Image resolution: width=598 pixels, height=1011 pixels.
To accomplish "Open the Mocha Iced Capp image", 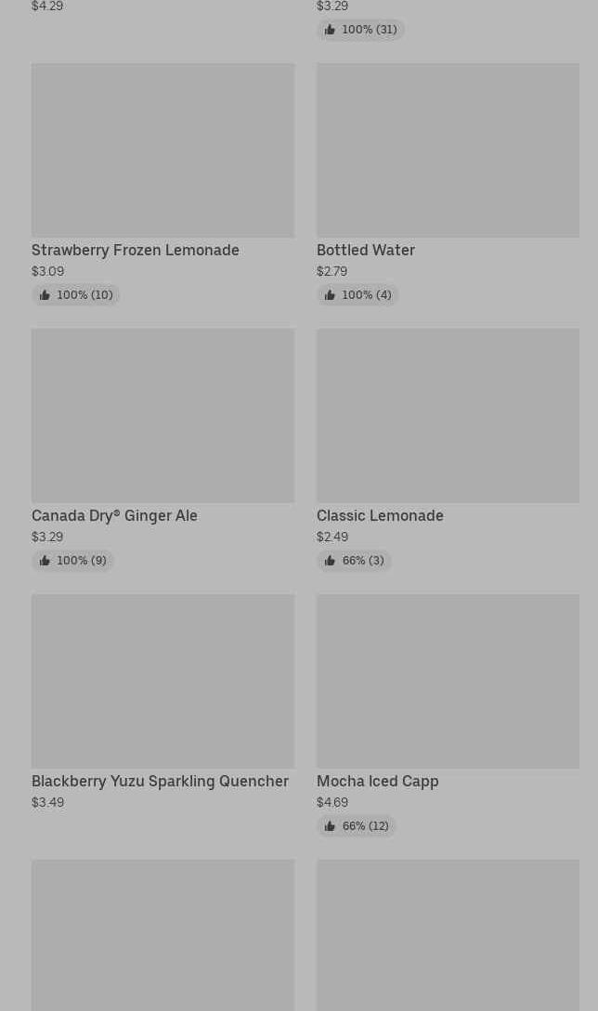I will pyautogui.click(x=448, y=681).
